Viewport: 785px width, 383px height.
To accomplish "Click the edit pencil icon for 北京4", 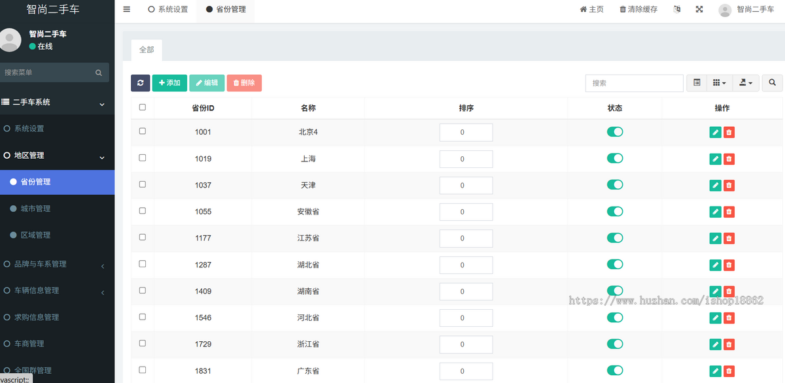I will [716, 133].
